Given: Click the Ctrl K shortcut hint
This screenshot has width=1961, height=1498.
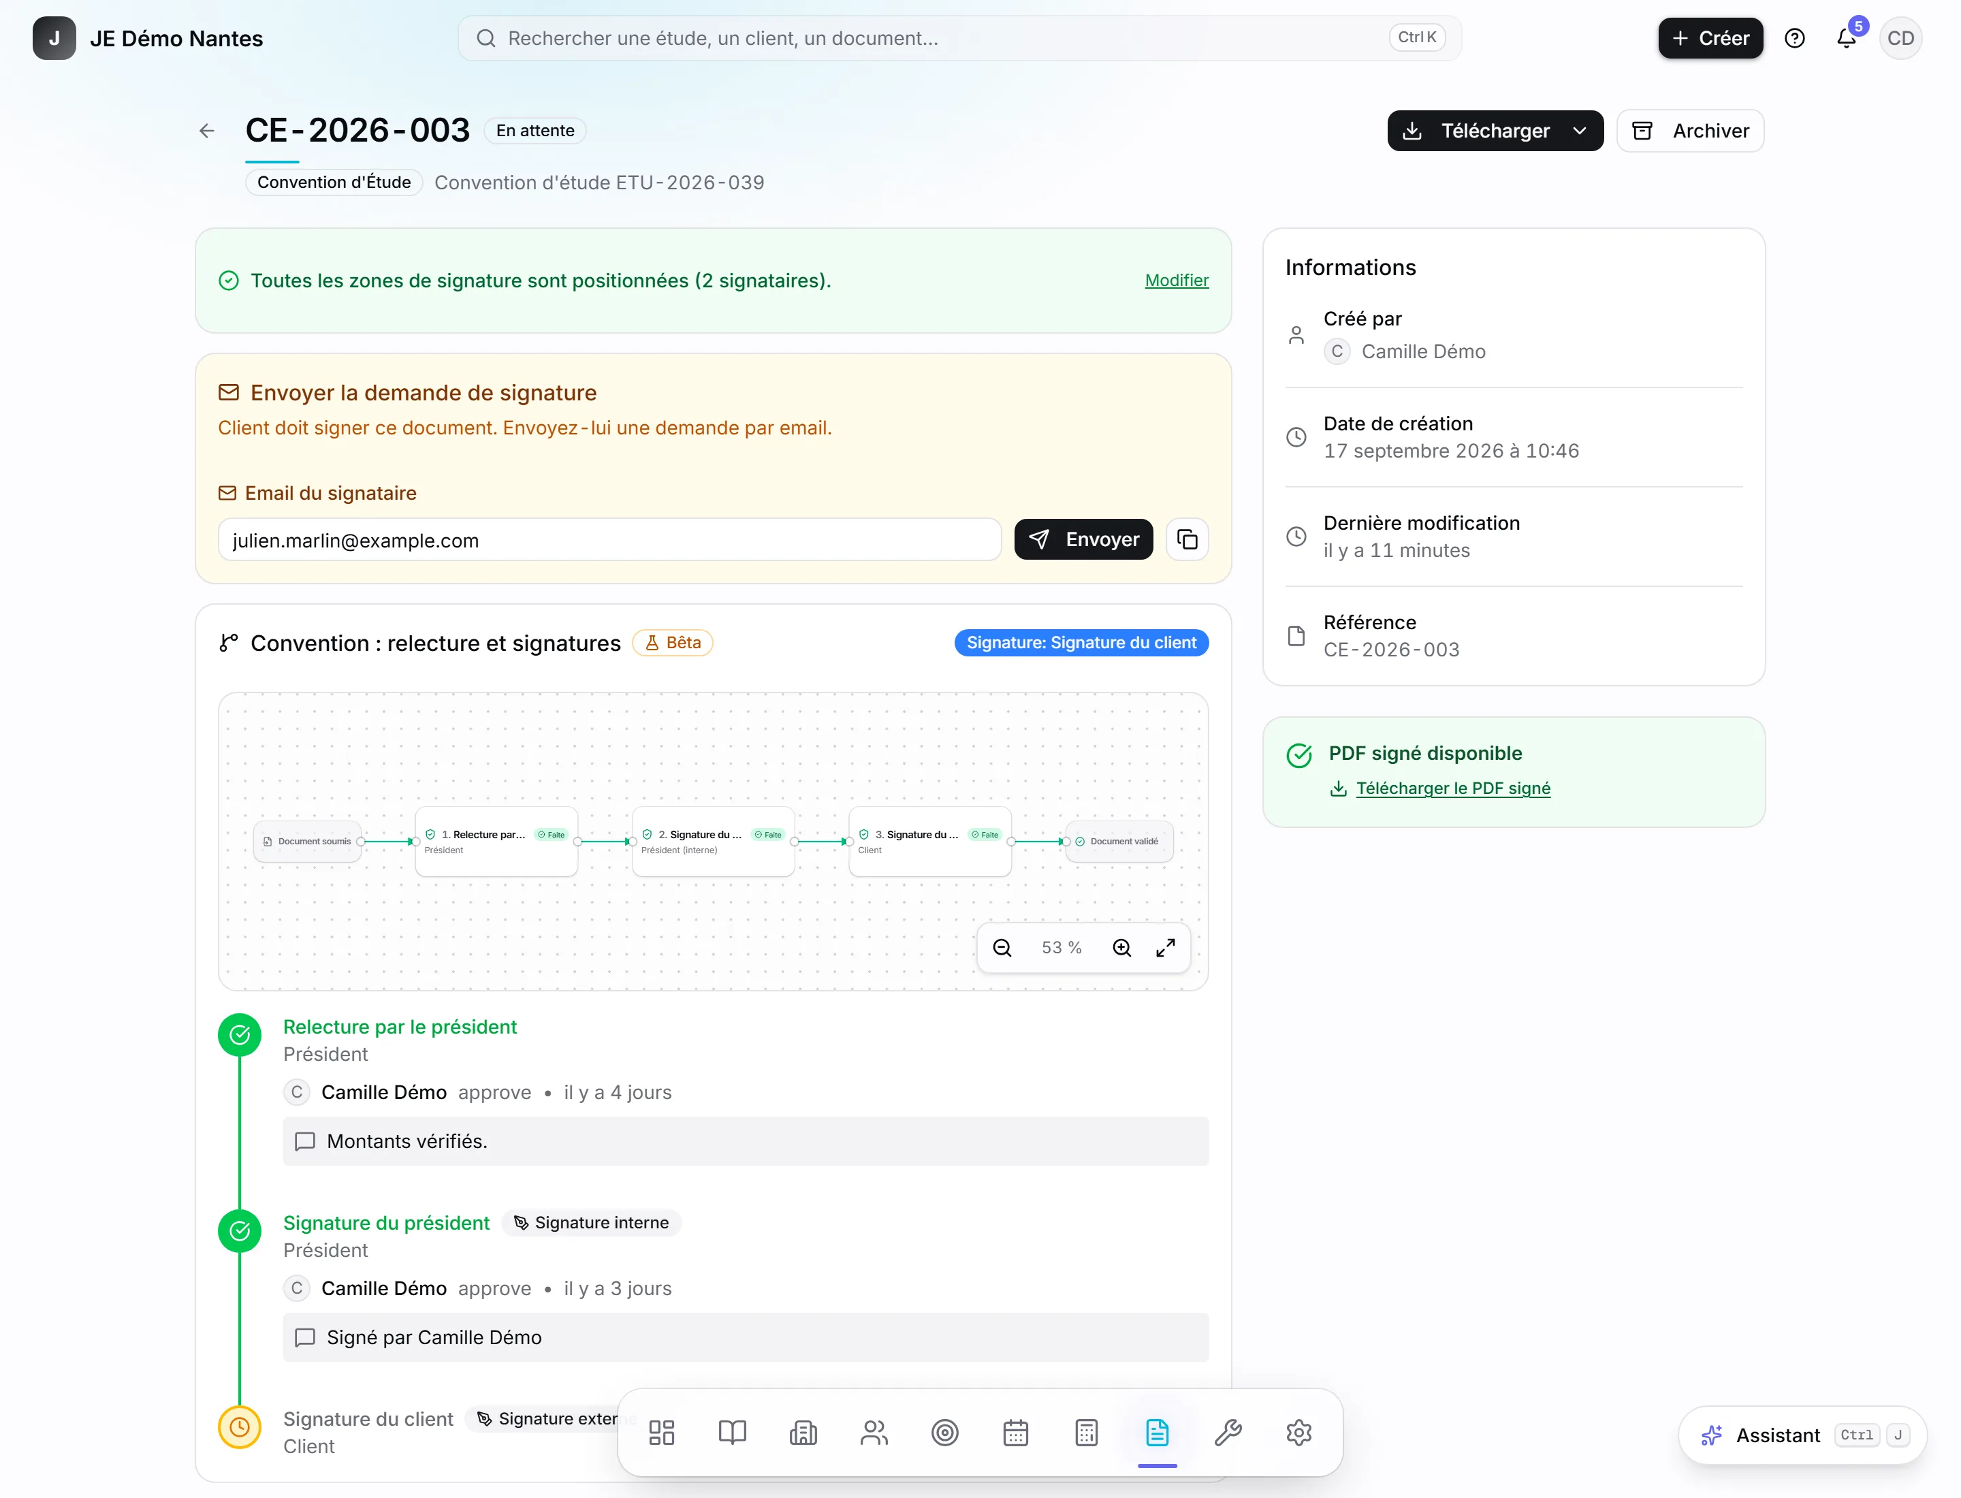Looking at the screenshot, I should coord(1417,37).
